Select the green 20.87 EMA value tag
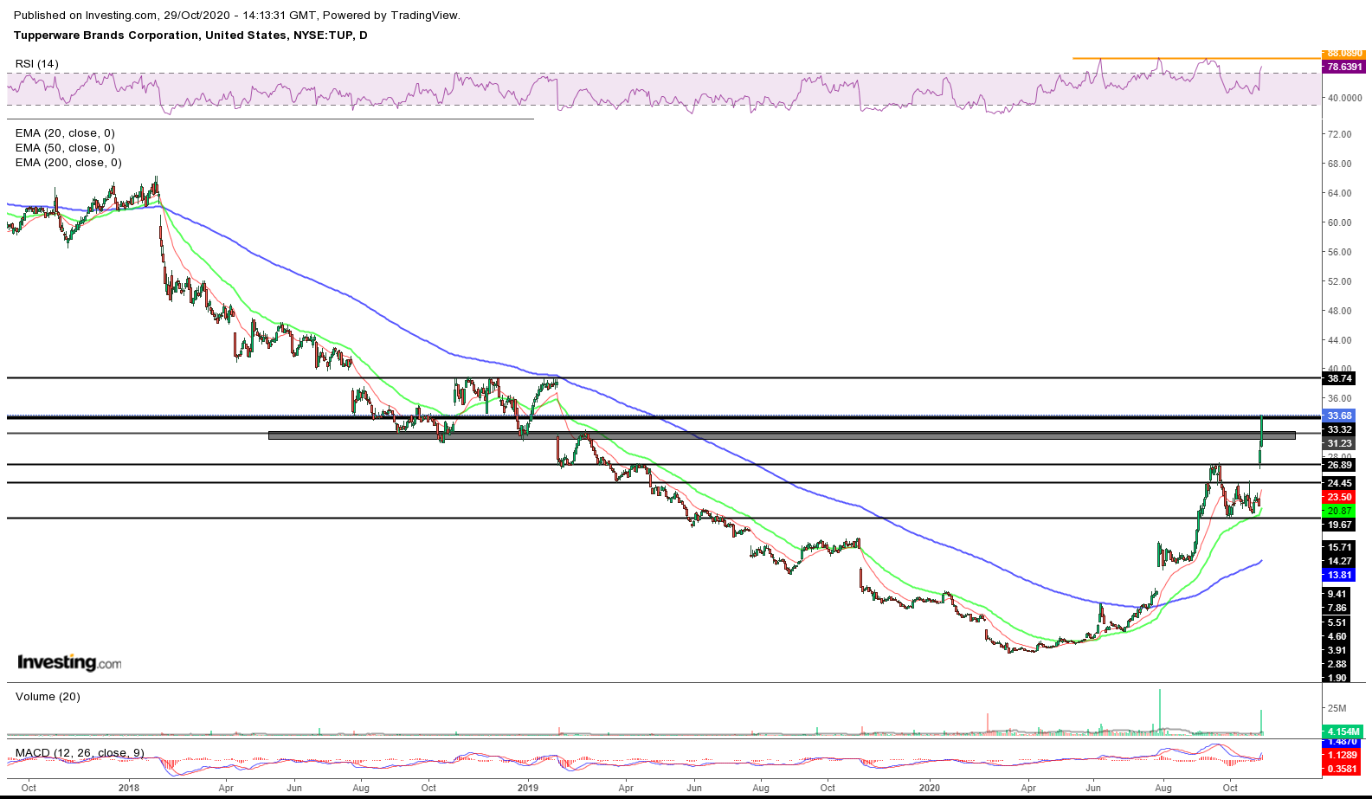 [1339, 511]
